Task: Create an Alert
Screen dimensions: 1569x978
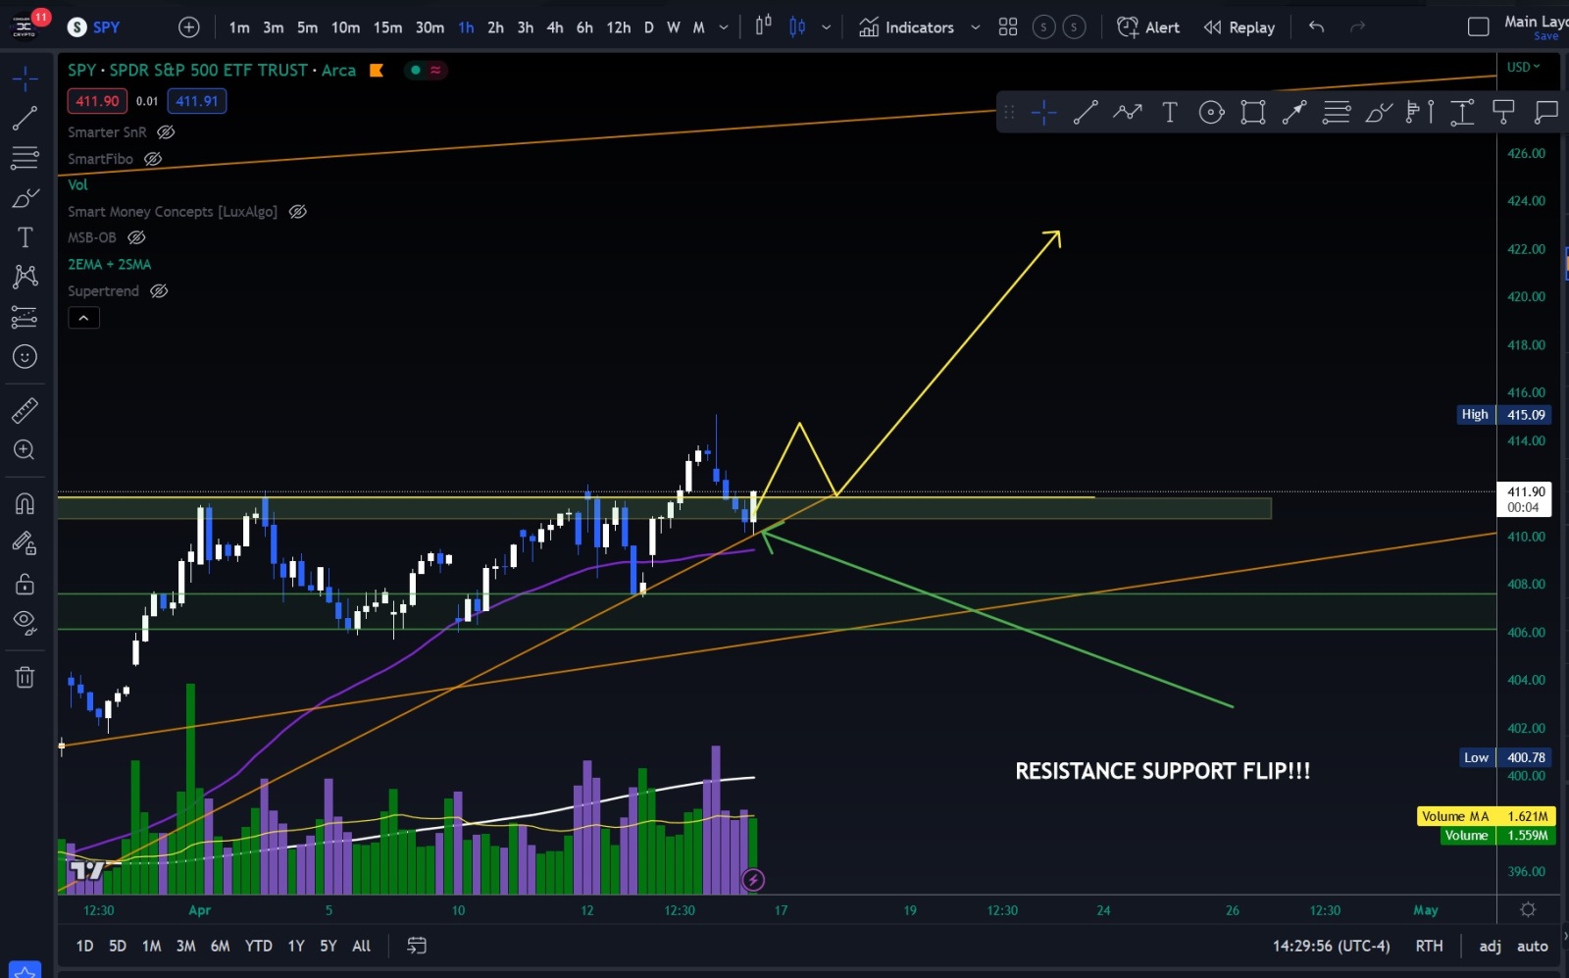Action: [x=1148, y=27]
